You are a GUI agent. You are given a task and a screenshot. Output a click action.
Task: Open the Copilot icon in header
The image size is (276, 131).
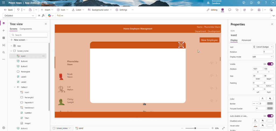244,3
